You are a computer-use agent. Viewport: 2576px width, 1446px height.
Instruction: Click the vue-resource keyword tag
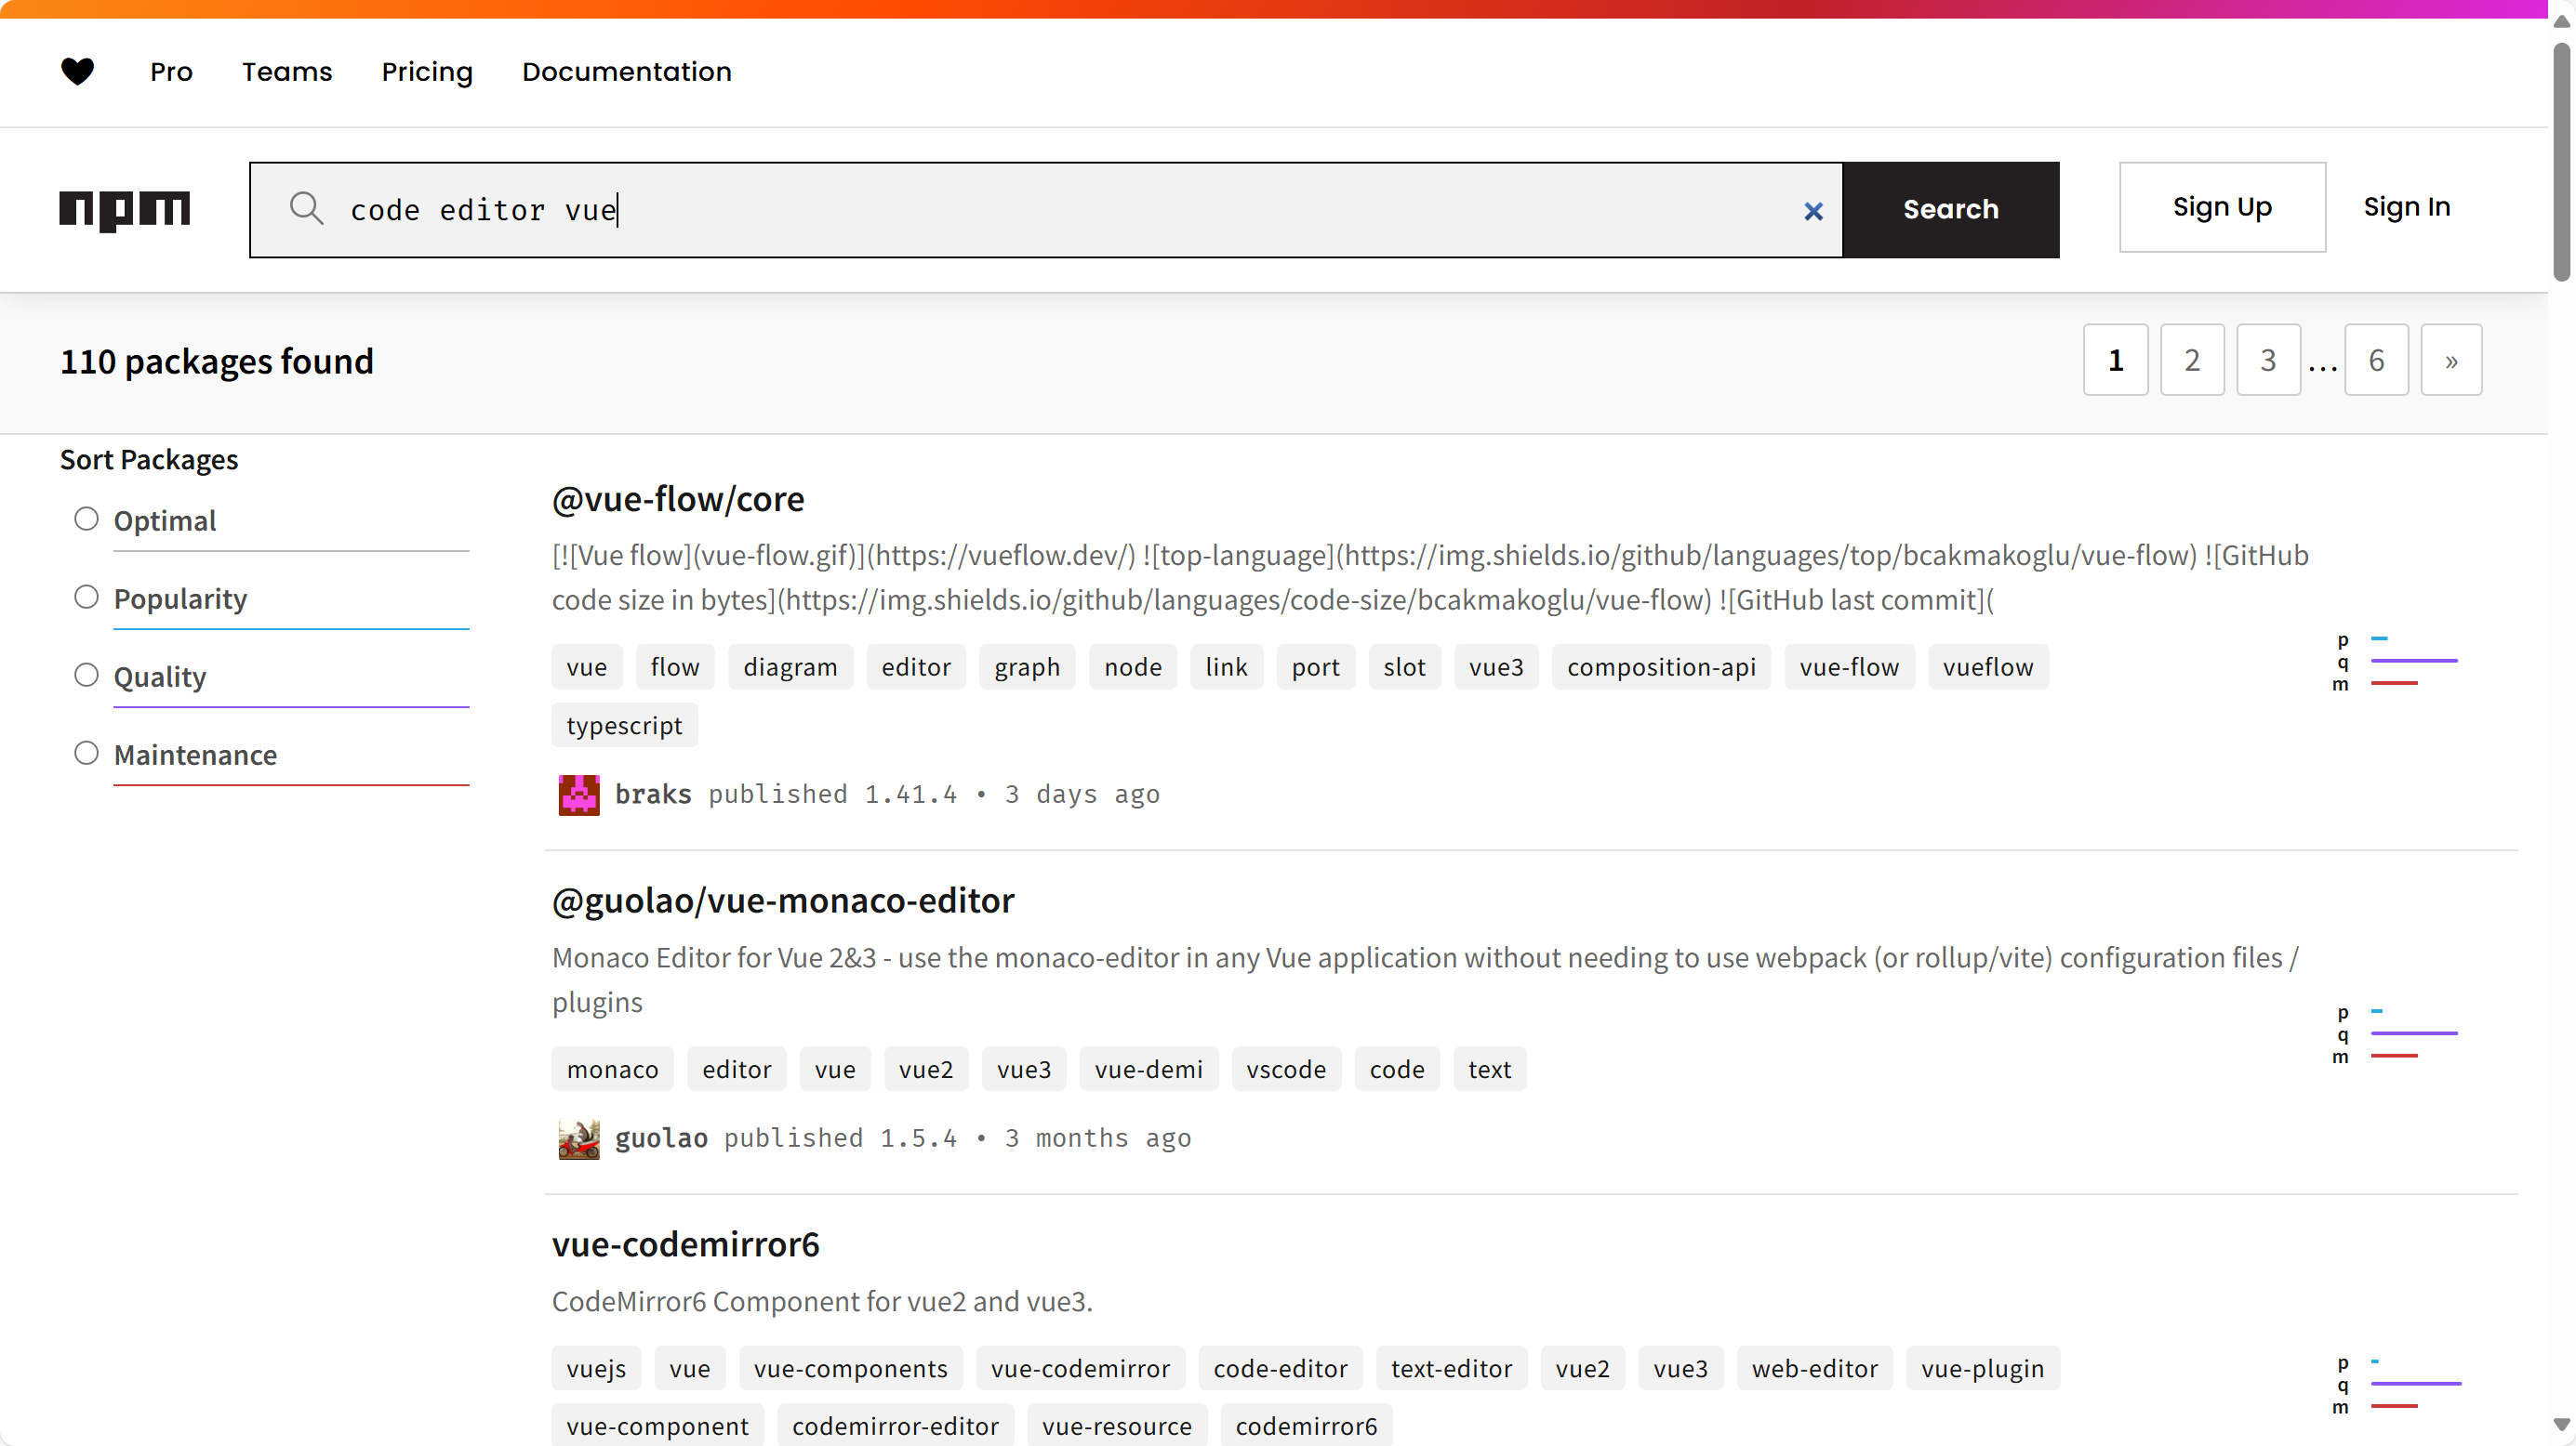[x=1116, y=1426]
